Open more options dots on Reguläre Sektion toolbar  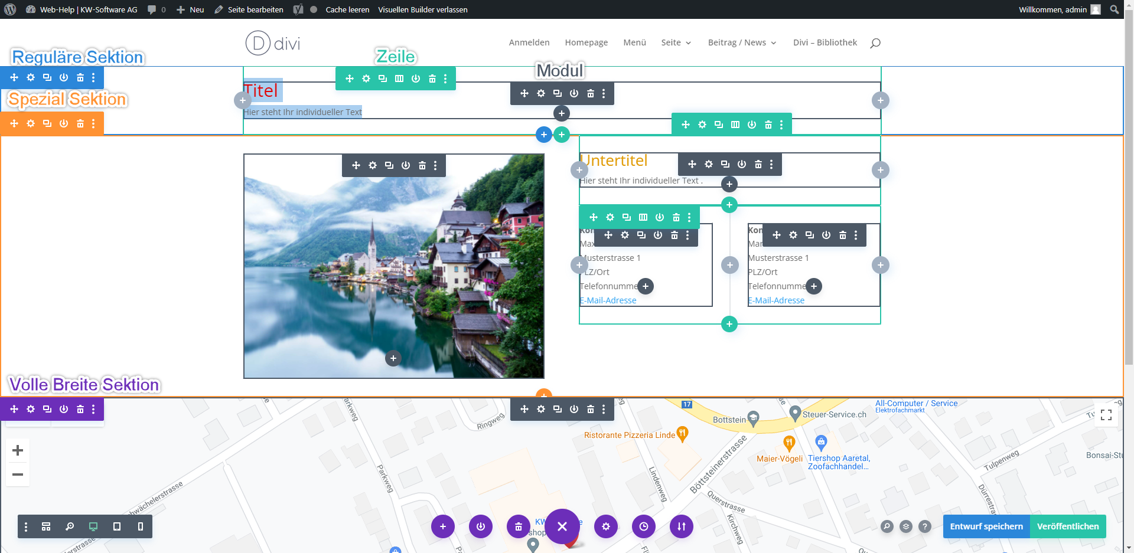(93, 77)
